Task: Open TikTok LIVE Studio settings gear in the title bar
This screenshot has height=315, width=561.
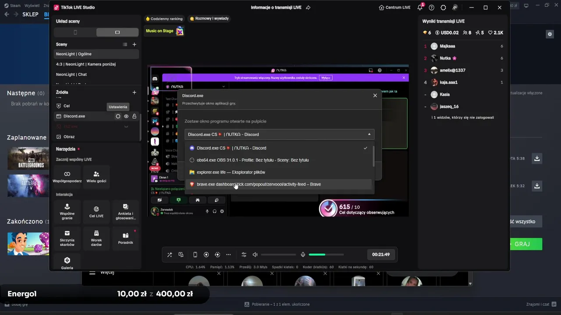Action: 443,7
